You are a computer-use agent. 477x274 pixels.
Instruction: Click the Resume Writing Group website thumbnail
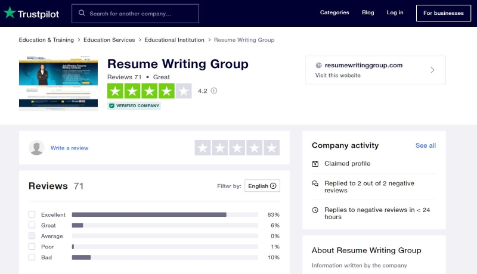pos(58,83)
